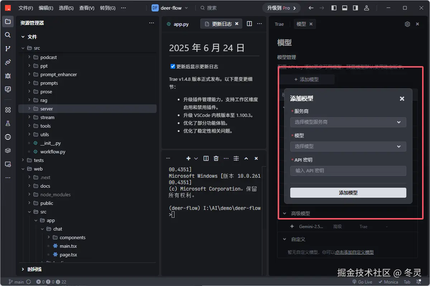Open the 选择模型 dropdown
This screenshot has height=286, width=430.
click(x=348, y=146)
